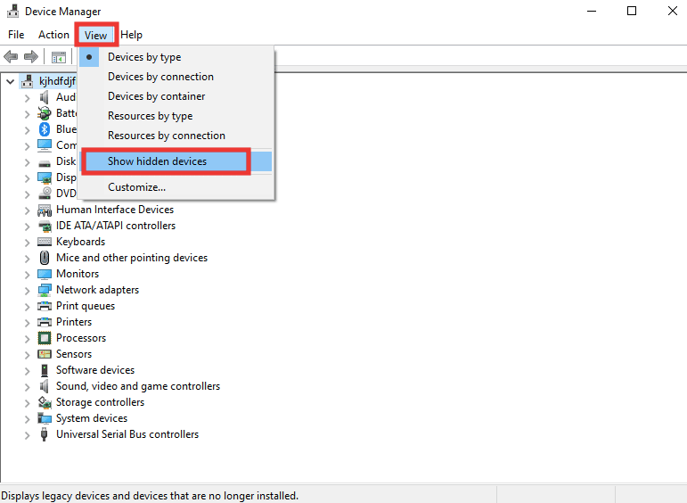Expand the Print queues category
687x503 pixels.
(x=27, y=307)
